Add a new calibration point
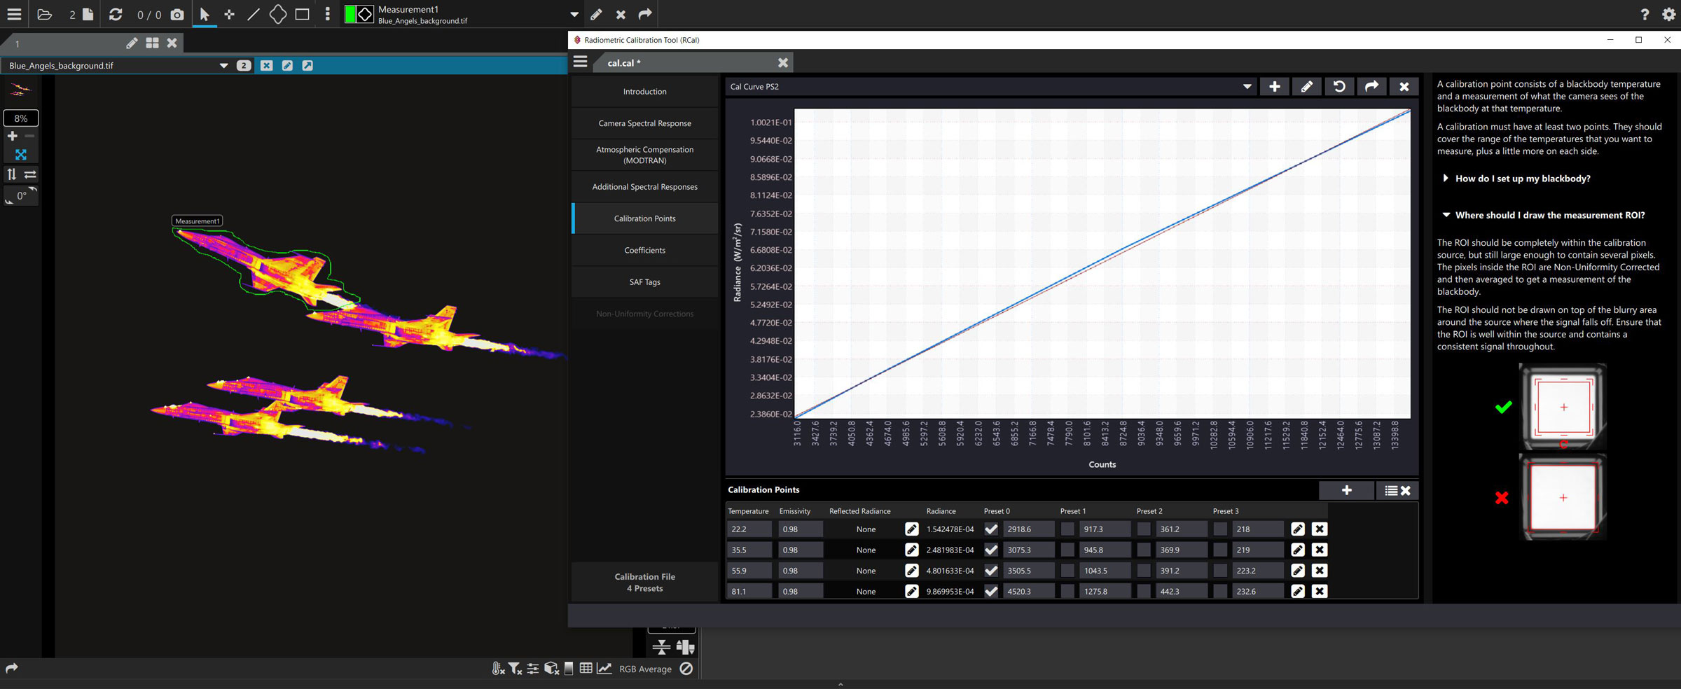Screen dimensions: 1681x689 pyautogui.click(x=1346, y=490)
